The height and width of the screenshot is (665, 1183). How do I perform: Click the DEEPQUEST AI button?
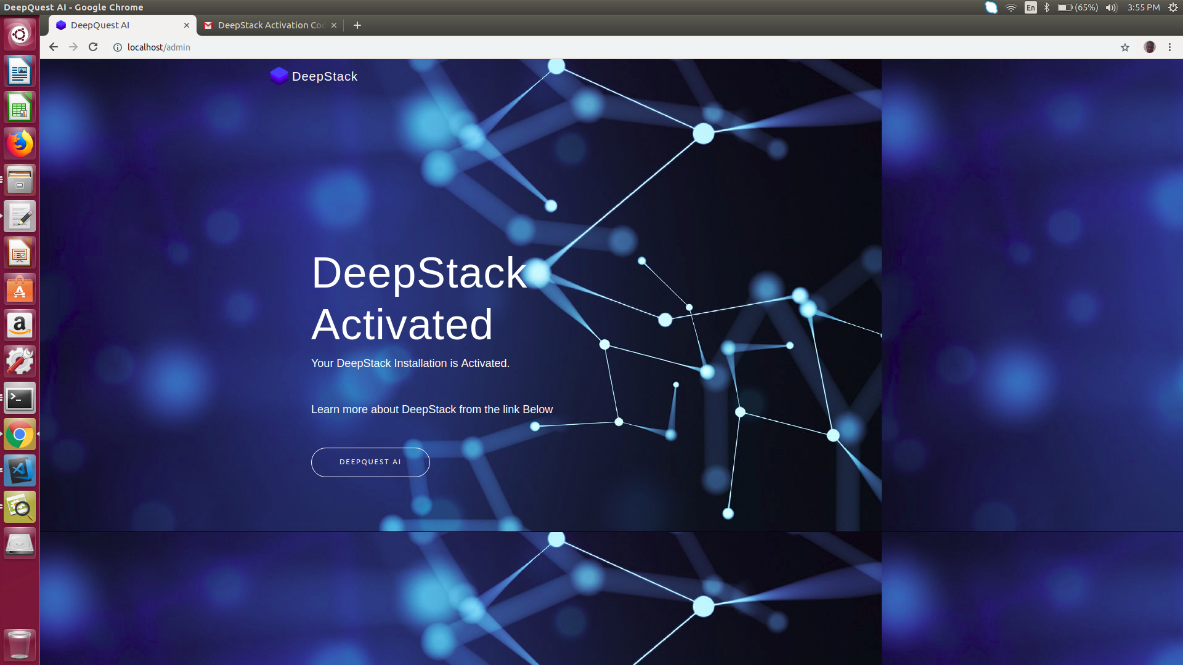[x=370, y=462]
